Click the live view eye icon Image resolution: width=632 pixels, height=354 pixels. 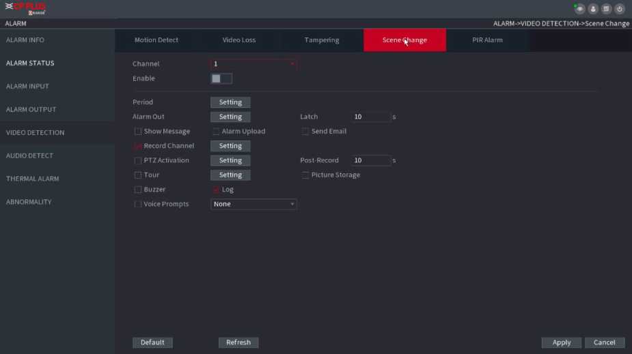point(579,9)
